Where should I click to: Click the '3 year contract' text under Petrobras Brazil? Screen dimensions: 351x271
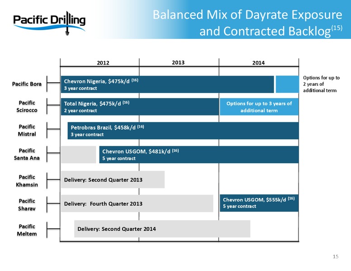tap(87, 135)
